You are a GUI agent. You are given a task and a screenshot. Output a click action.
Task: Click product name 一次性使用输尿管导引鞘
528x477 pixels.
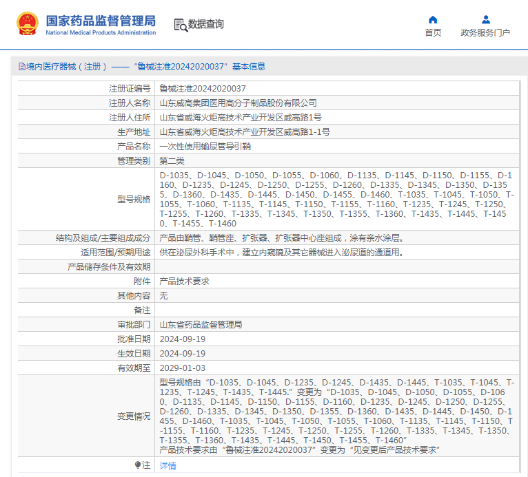pyautogui.click(x=205, y=147)
